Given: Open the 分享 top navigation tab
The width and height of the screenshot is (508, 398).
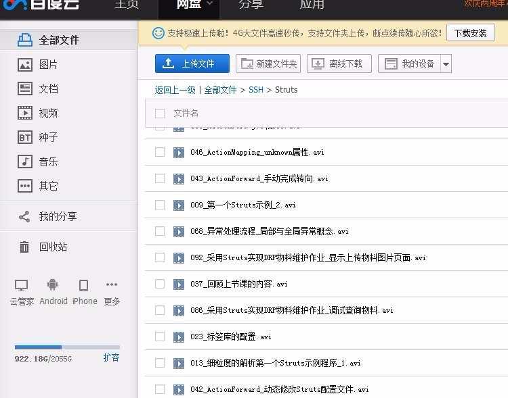Looking at the screenshot, I should 251,5.
